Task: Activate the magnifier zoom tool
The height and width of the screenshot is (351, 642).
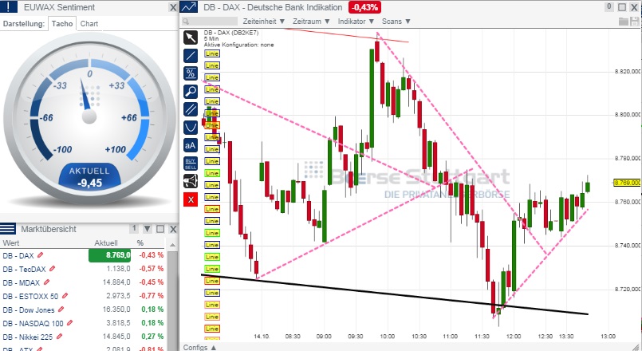Action: tap(191, 91)
